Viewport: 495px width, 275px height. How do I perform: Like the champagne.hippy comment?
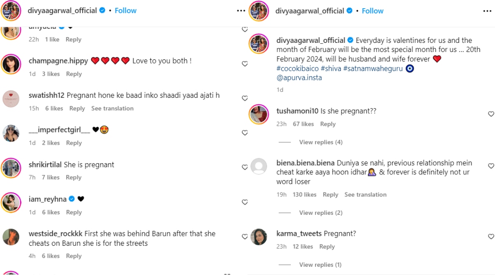click(x=245, y=64)
